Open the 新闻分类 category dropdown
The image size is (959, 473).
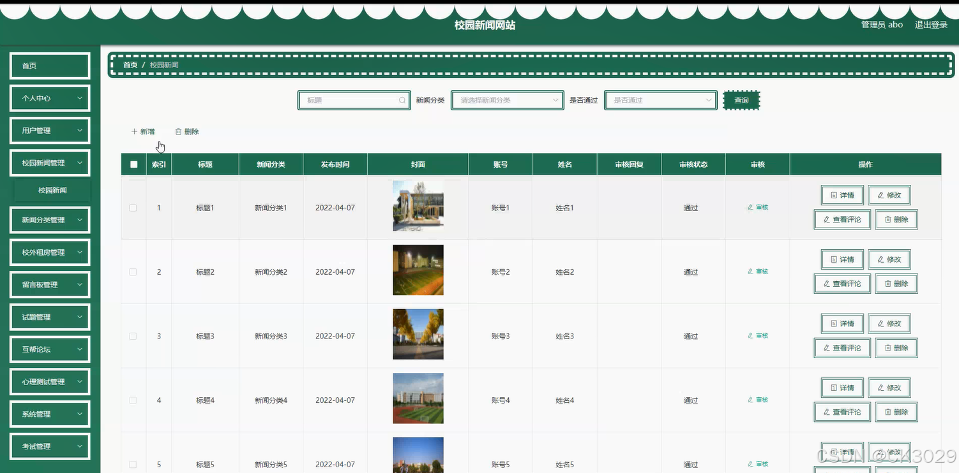tap(508, 100)
